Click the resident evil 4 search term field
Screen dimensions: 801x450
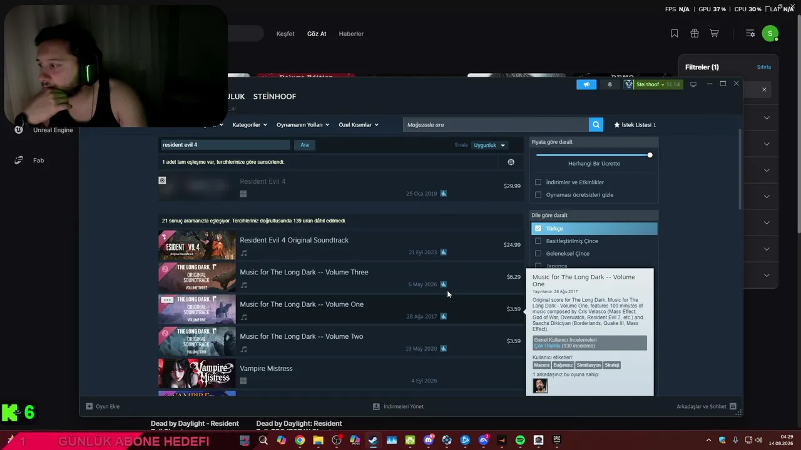click(x=225, y=145)
